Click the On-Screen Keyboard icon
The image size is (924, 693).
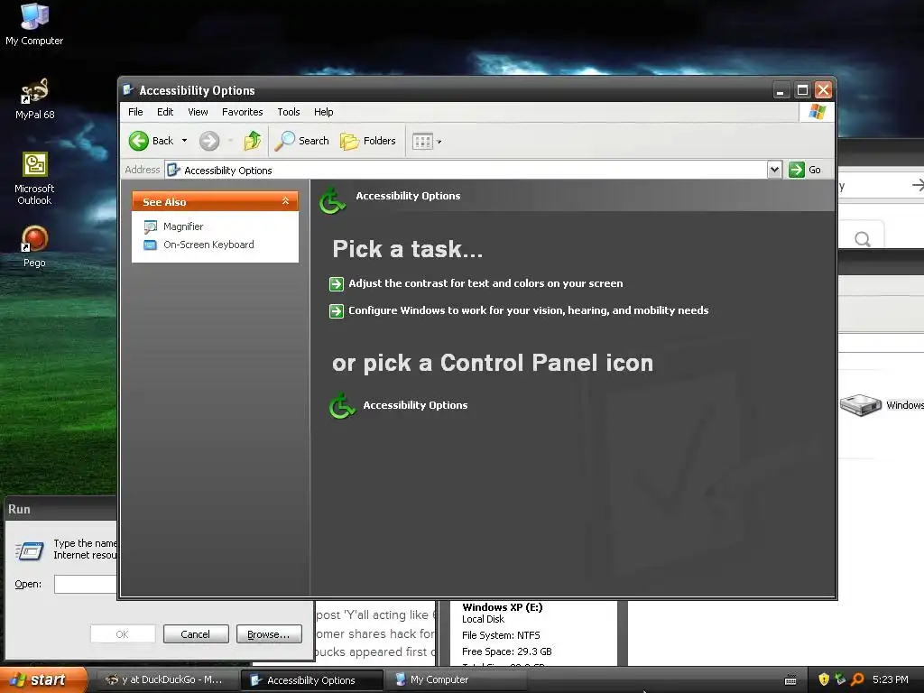(151, 245)
